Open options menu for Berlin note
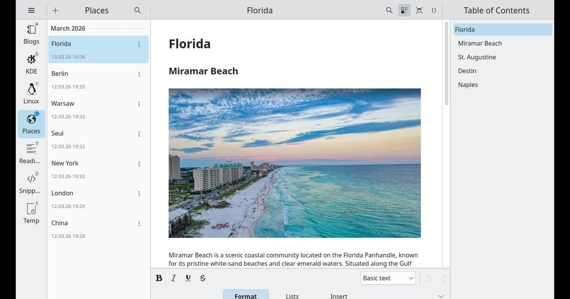 pyautogui.click(x=139, y=74)
